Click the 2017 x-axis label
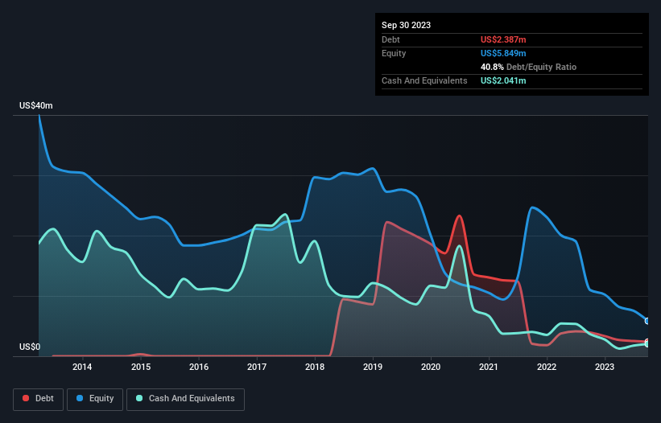661x423 pixels. coord(257,367)
